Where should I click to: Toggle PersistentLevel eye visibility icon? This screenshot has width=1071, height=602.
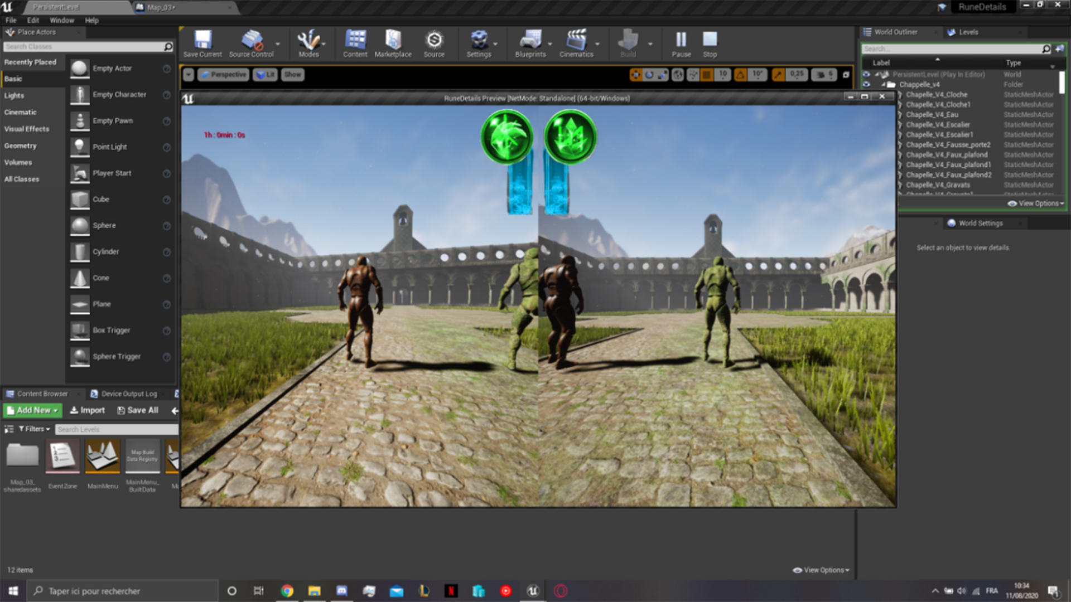tap(866, 74)
